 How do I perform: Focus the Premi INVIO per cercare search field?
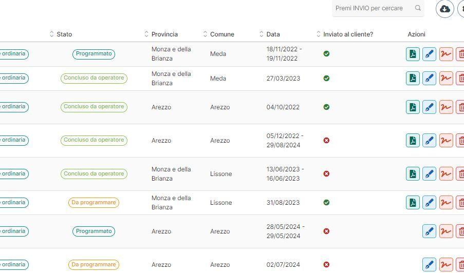click(x=373, y=8)
